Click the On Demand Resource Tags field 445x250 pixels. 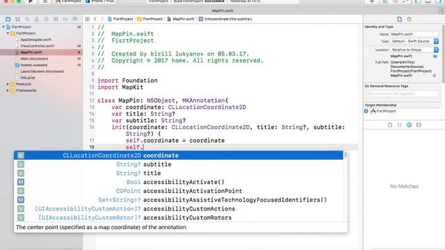[402, 94]
